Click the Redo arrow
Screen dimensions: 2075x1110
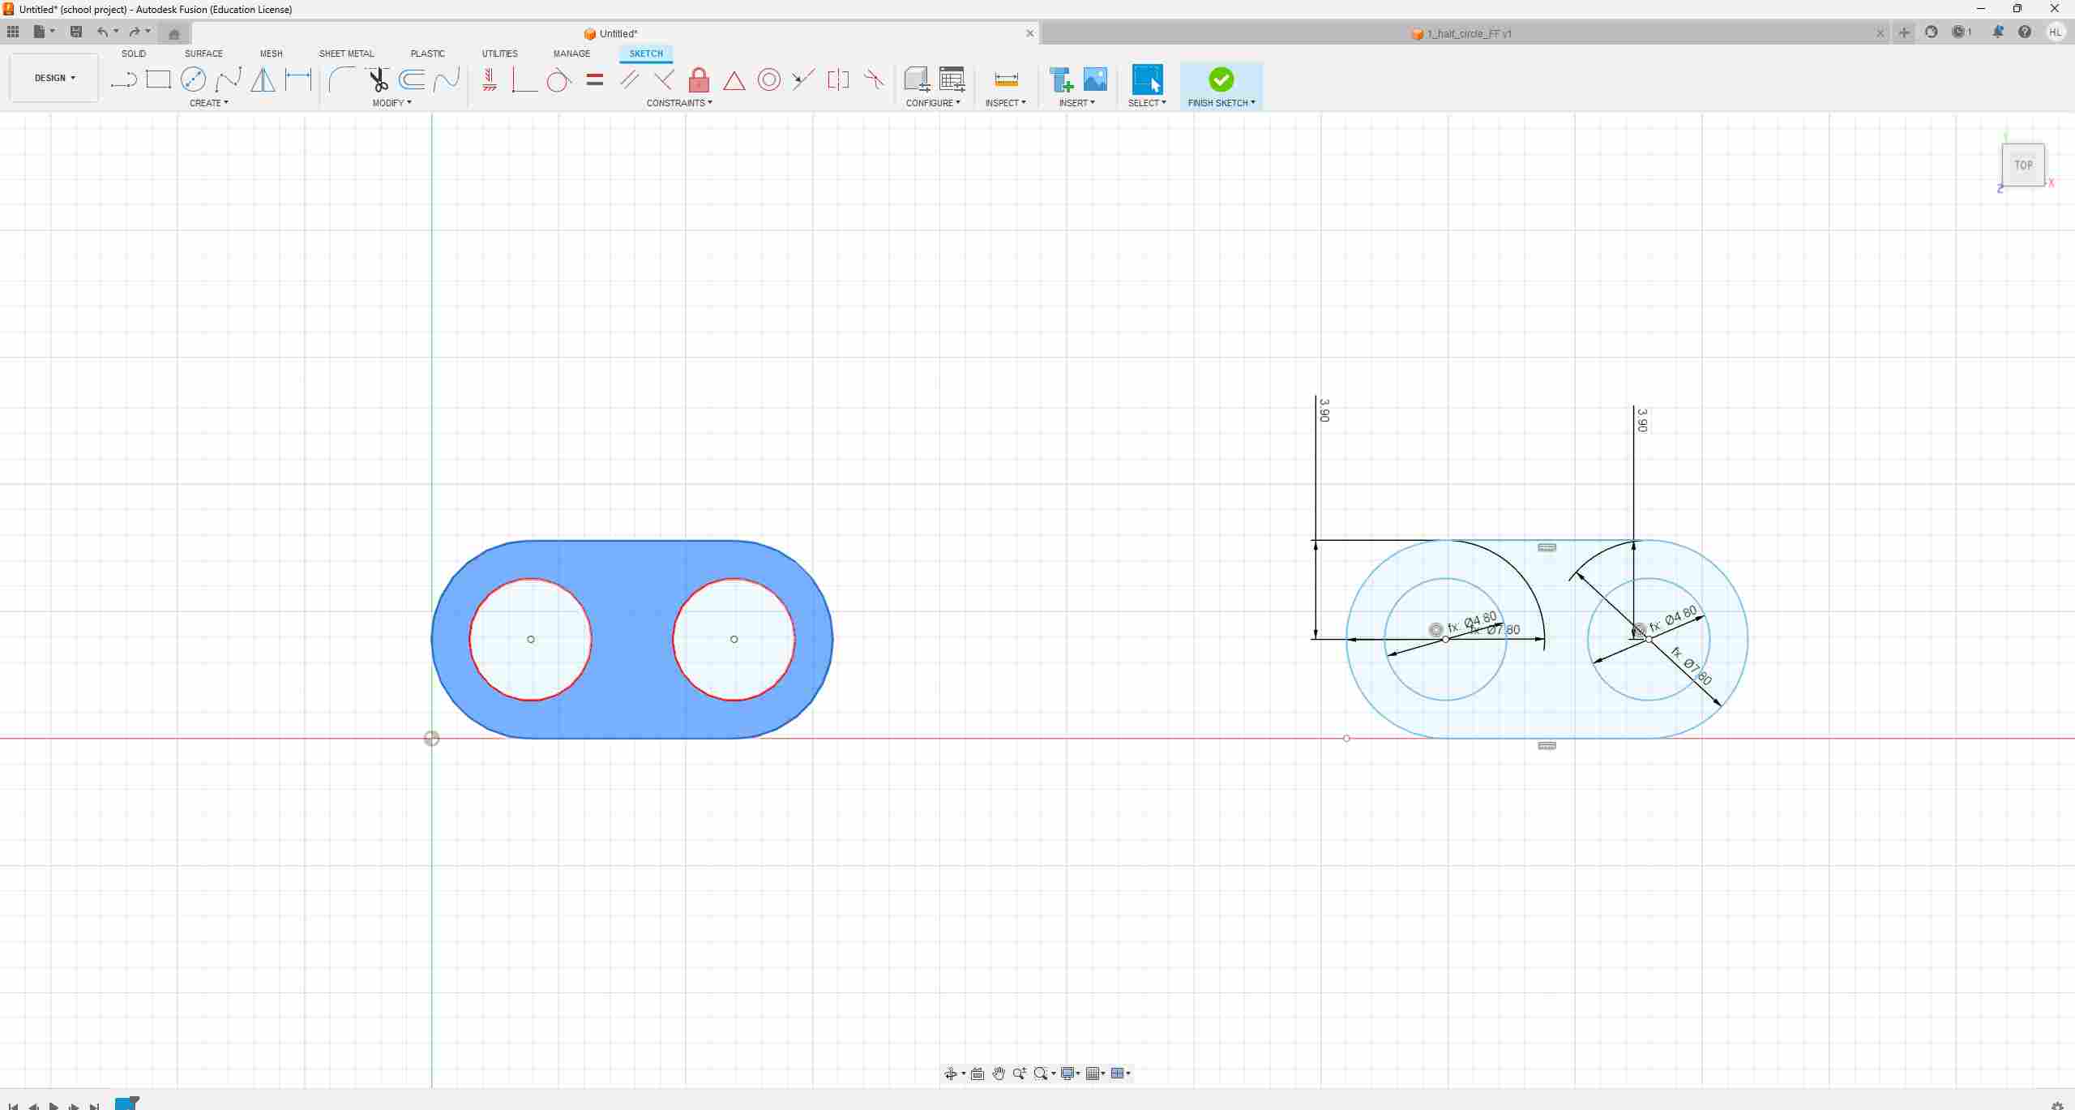tap(135, 32)
